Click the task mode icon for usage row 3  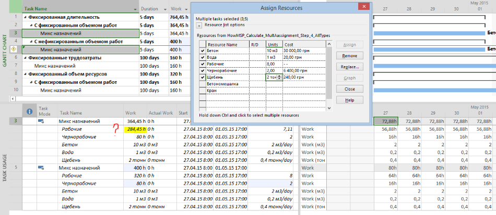tap(41, 121)
